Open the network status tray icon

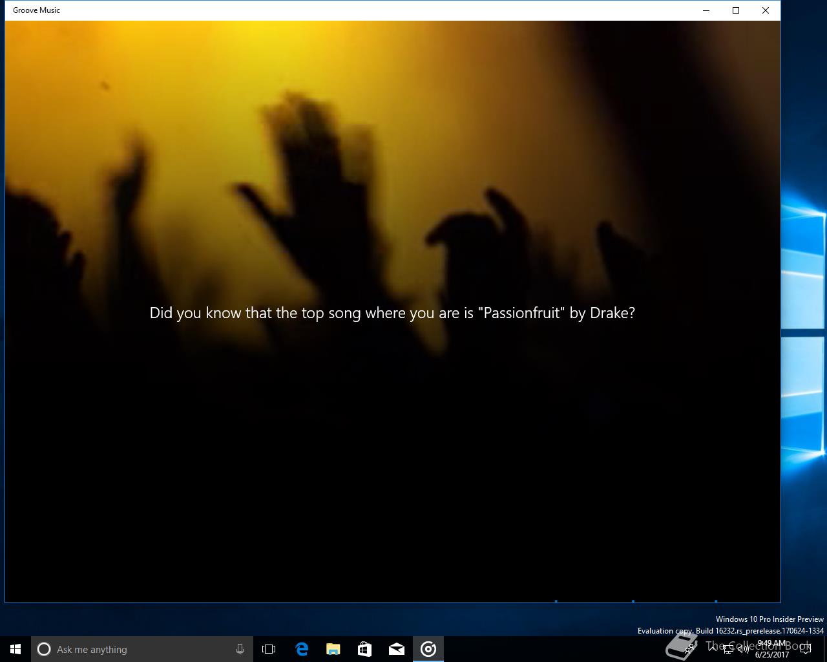tap(729, 649)
